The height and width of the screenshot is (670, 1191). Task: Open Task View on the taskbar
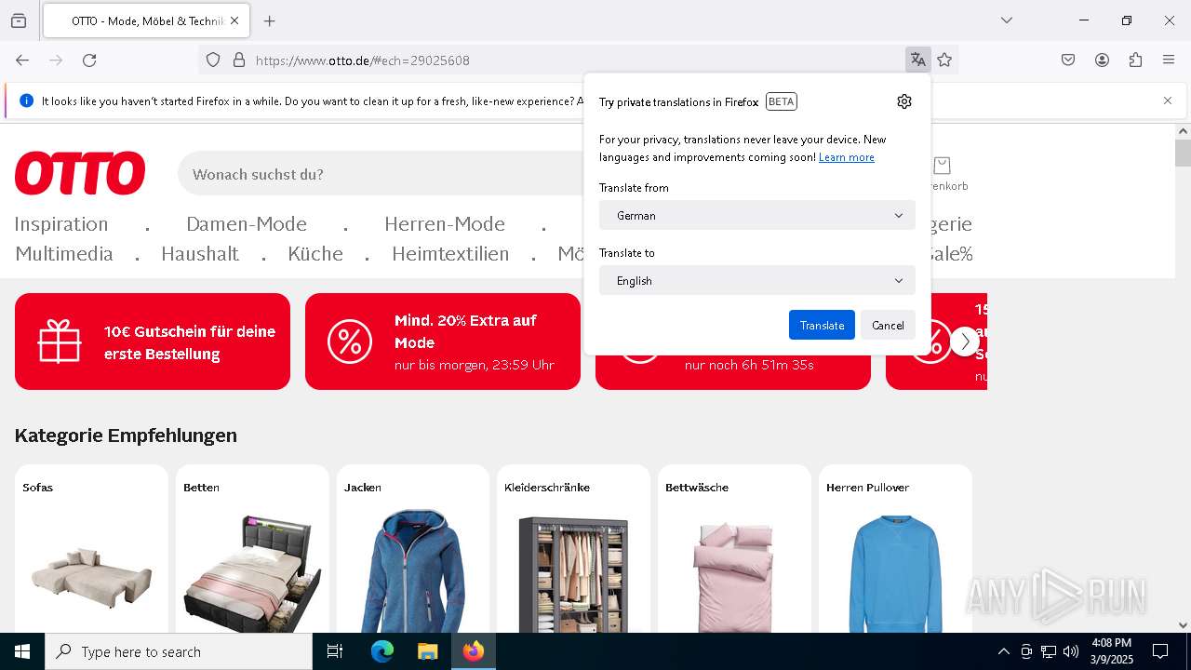pos(335,651)
